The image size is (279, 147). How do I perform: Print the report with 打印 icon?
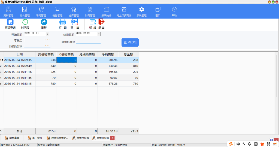pyautogui.click(x=63, y=22)
